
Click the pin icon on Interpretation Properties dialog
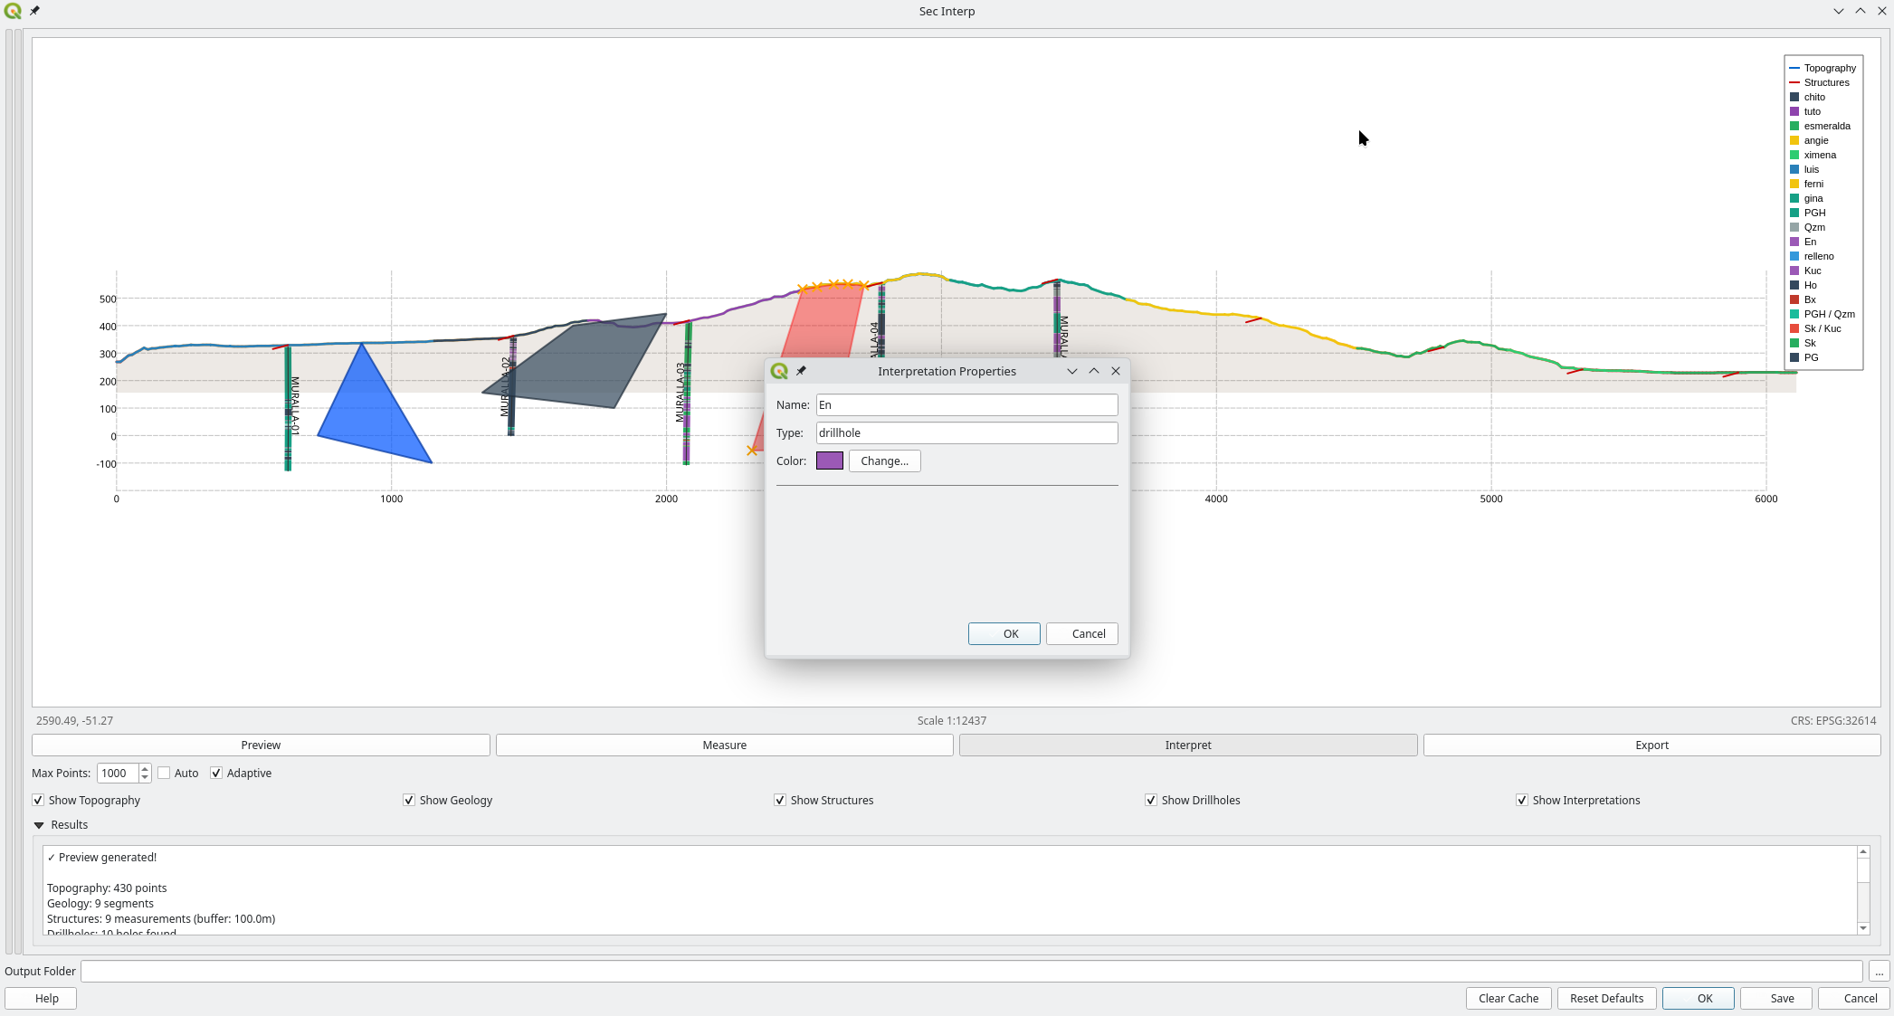pyautogui.click(x=802, y=371)
